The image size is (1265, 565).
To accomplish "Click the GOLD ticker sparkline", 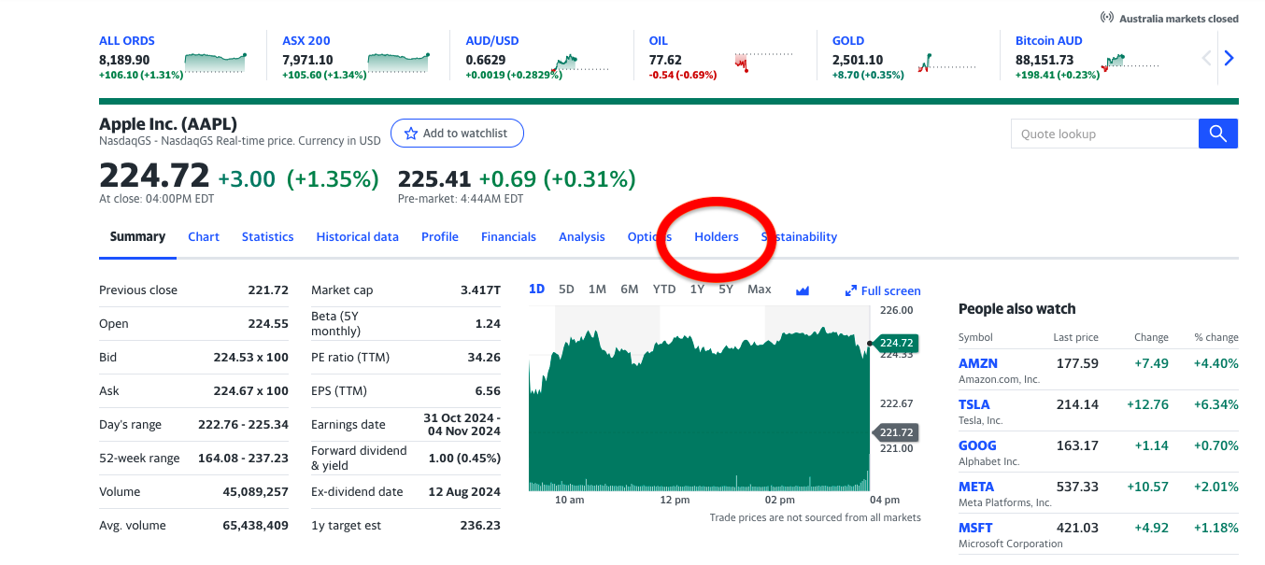I will (x=947, y=64).
